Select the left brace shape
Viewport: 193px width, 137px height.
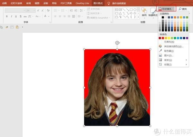pyautogui.click(x=131, y=17)
